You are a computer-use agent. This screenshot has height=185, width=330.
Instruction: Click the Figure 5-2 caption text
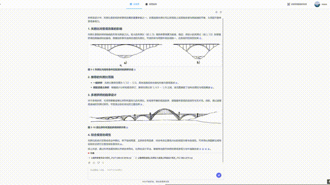tap(111, 69)
